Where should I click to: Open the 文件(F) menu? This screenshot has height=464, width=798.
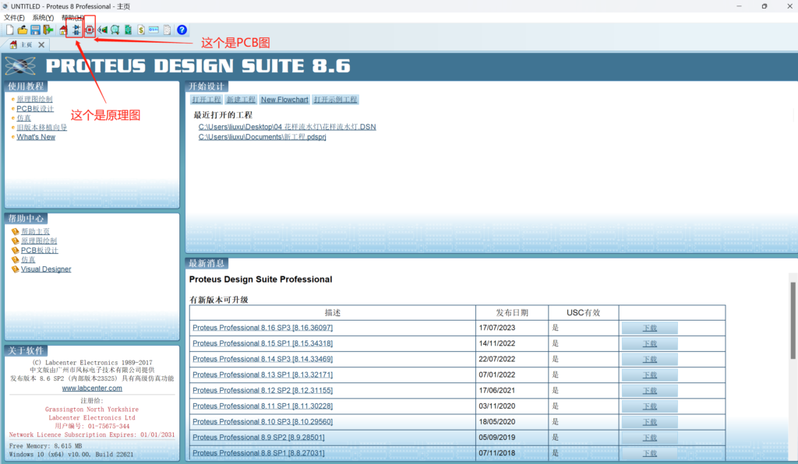click(14, 17)
